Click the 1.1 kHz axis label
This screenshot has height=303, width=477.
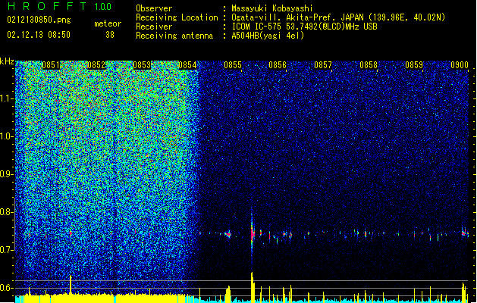pos(6,98)
